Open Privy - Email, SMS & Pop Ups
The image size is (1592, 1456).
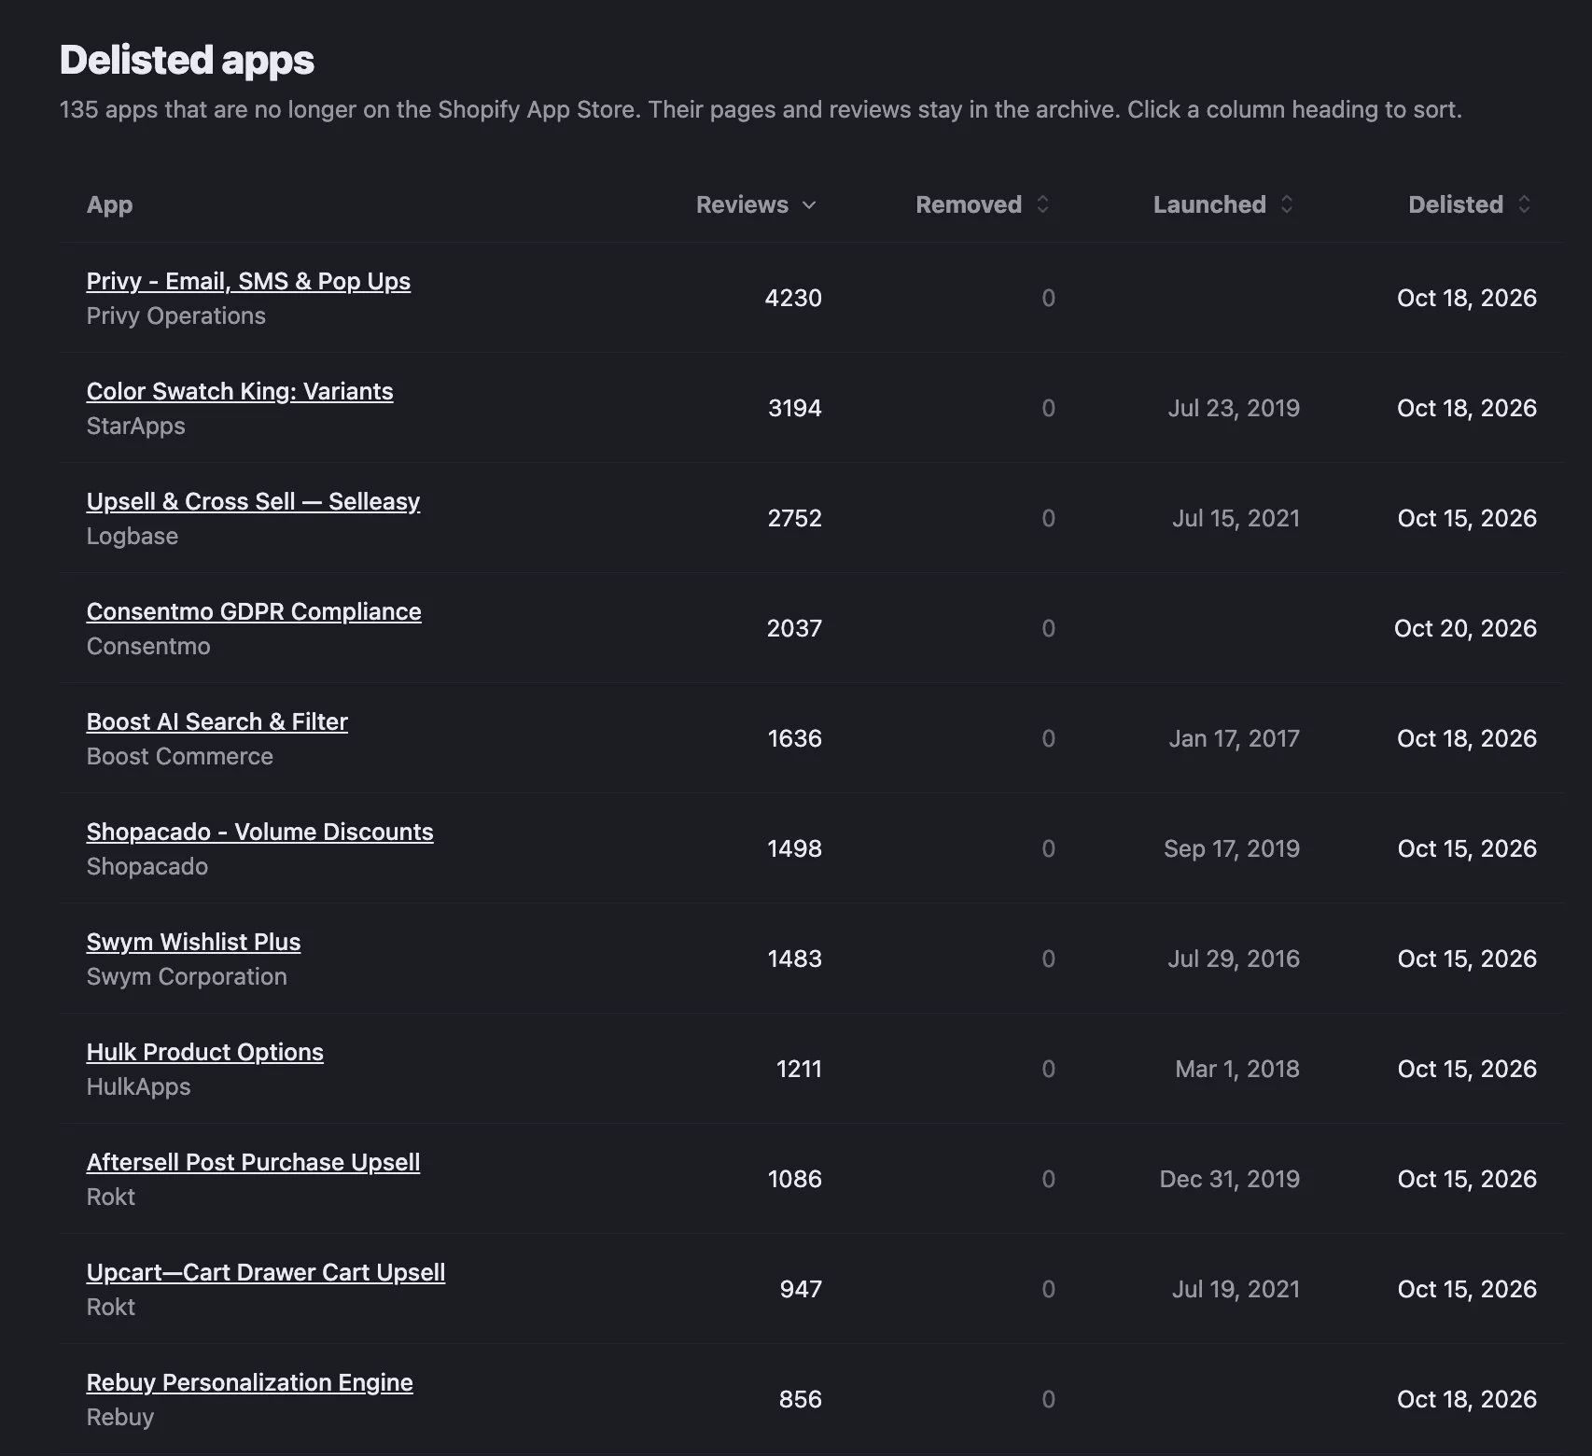(248, 281)
